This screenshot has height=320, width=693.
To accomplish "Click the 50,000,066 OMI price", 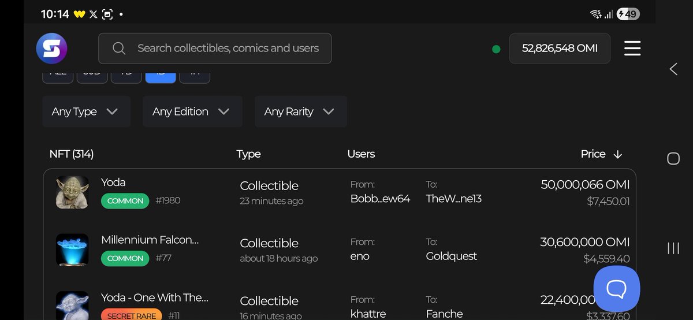I will 585,185.
